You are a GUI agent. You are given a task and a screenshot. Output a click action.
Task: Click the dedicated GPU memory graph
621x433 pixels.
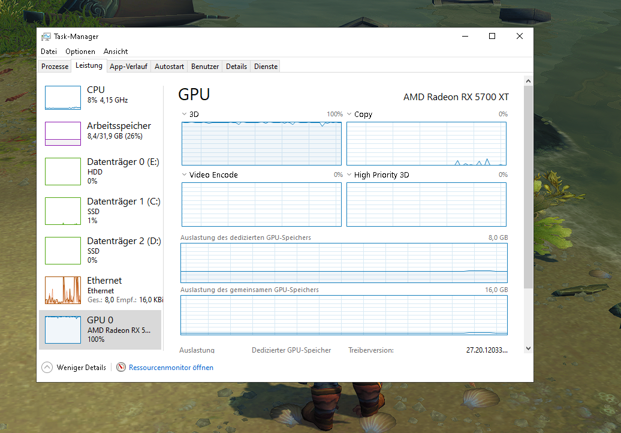click(344, 263)
